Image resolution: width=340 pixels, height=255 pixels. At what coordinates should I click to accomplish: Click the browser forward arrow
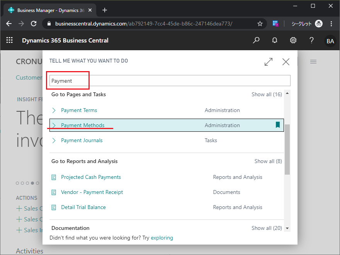click(21, 24)
